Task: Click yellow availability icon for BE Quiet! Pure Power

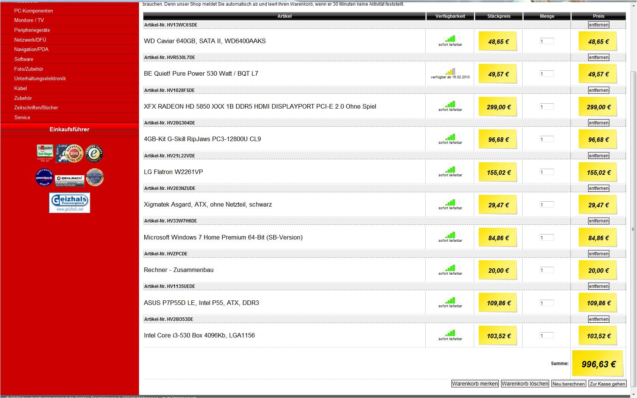Action: (450, 71)
